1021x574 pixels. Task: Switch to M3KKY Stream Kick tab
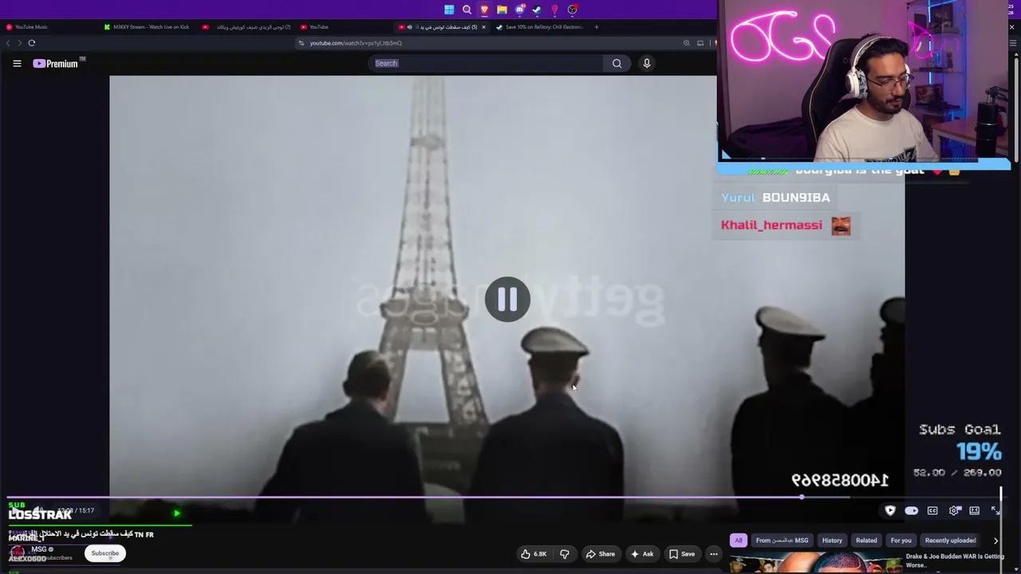(148, 27)
